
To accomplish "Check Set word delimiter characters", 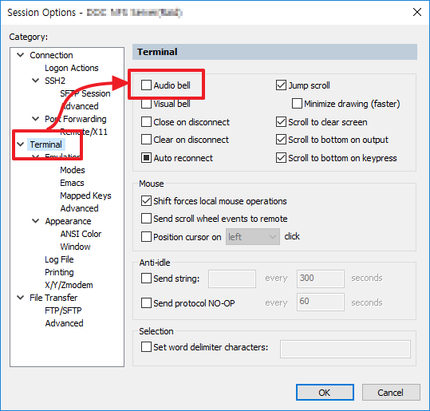I will click(146, 347).
